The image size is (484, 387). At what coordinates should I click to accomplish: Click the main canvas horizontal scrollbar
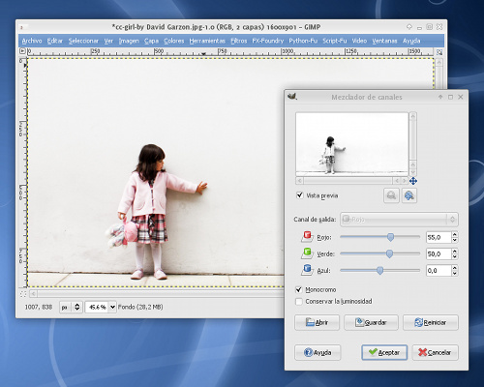[157, 294]
